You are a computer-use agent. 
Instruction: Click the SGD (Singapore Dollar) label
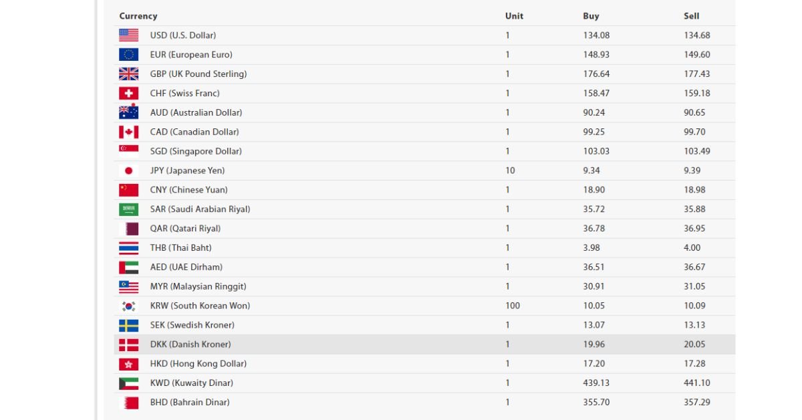(x=196, y=151)
